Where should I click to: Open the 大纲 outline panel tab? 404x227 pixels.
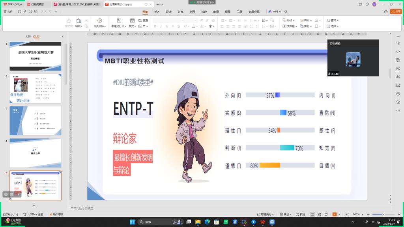click(x=28, y=36)
